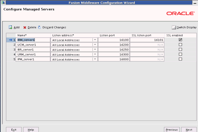Click the red Delete X icon
Screen dimensions: 198x132
pos(25,27)
